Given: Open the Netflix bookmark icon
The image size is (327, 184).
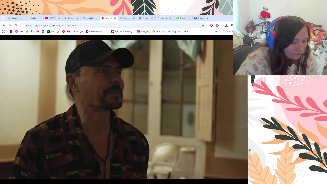Looking at the screenshot, I should click(x=11, y=31).
